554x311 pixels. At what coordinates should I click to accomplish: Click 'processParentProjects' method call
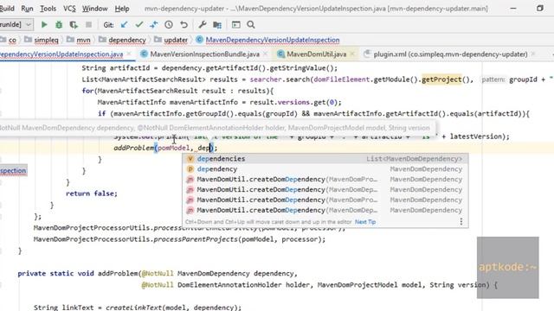point(196,239)
